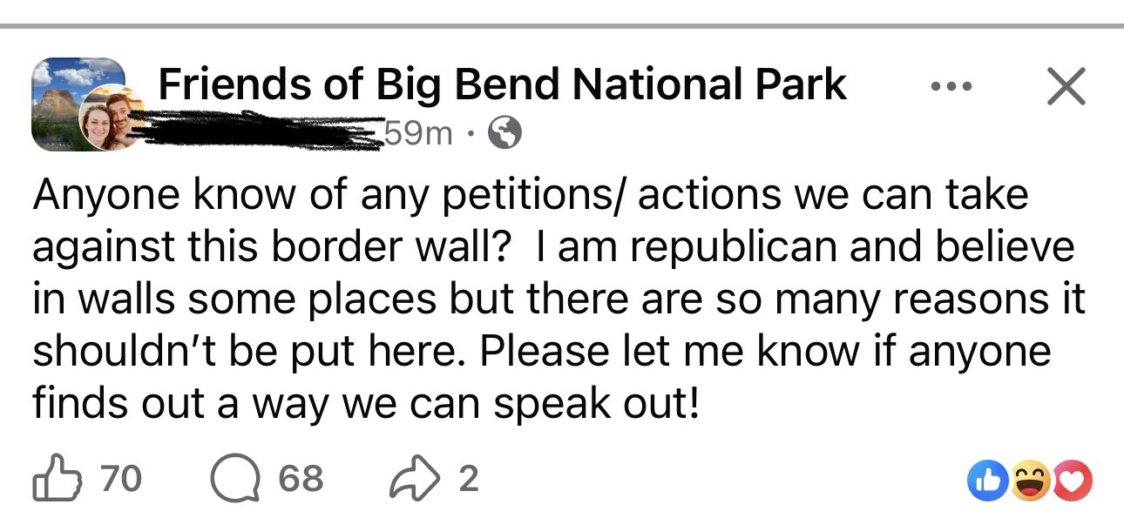1124x518 pixels.
Task: Open Friends of Big Bend National Park group
Action: click(502, 85)
